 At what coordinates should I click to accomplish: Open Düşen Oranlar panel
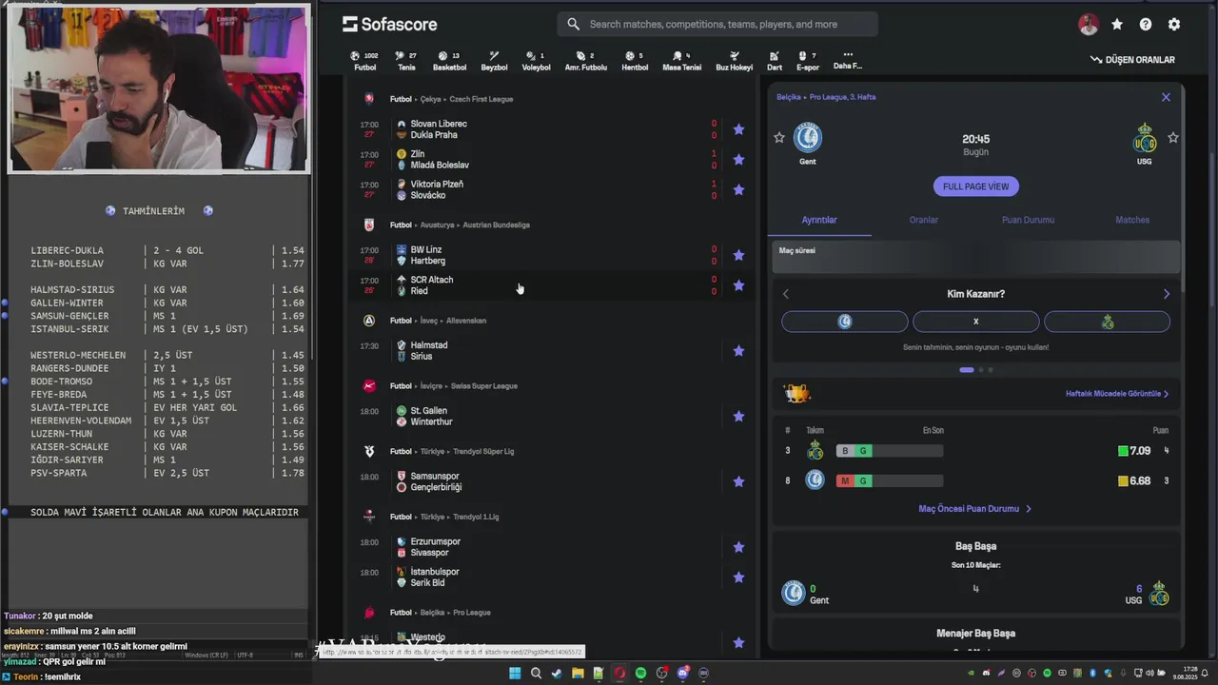point(1132,60)
